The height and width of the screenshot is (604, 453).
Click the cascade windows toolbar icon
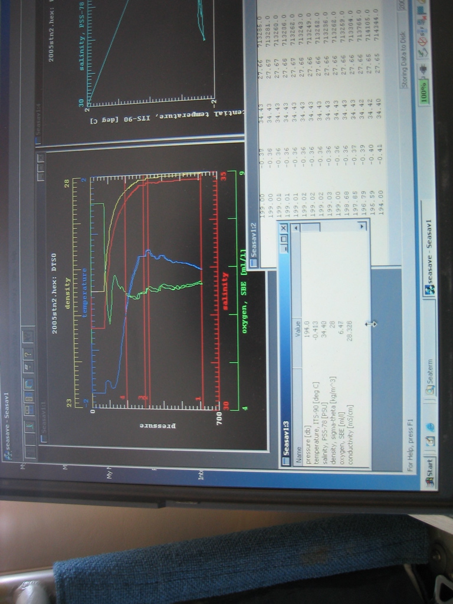28,383
